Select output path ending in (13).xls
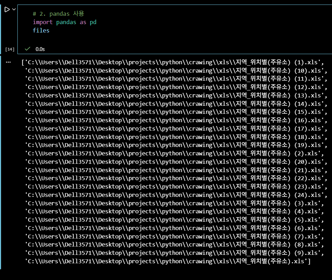 tap(176, 95)
